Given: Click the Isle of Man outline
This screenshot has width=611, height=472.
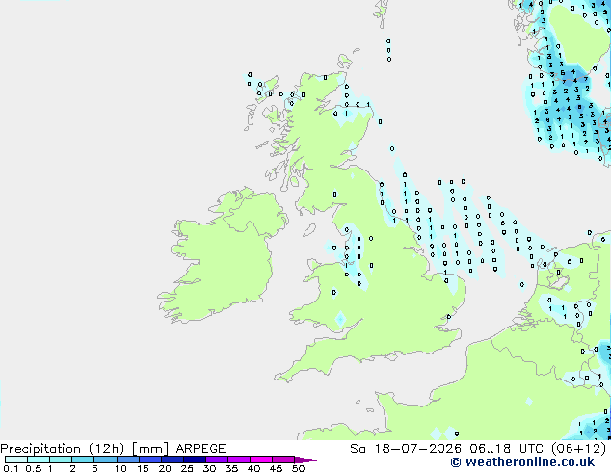Looking at the screenshot, I should pyautogui.click(x=309, y=230).
